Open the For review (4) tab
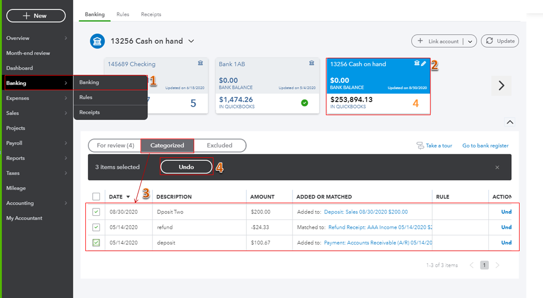 tap(115, 145)
